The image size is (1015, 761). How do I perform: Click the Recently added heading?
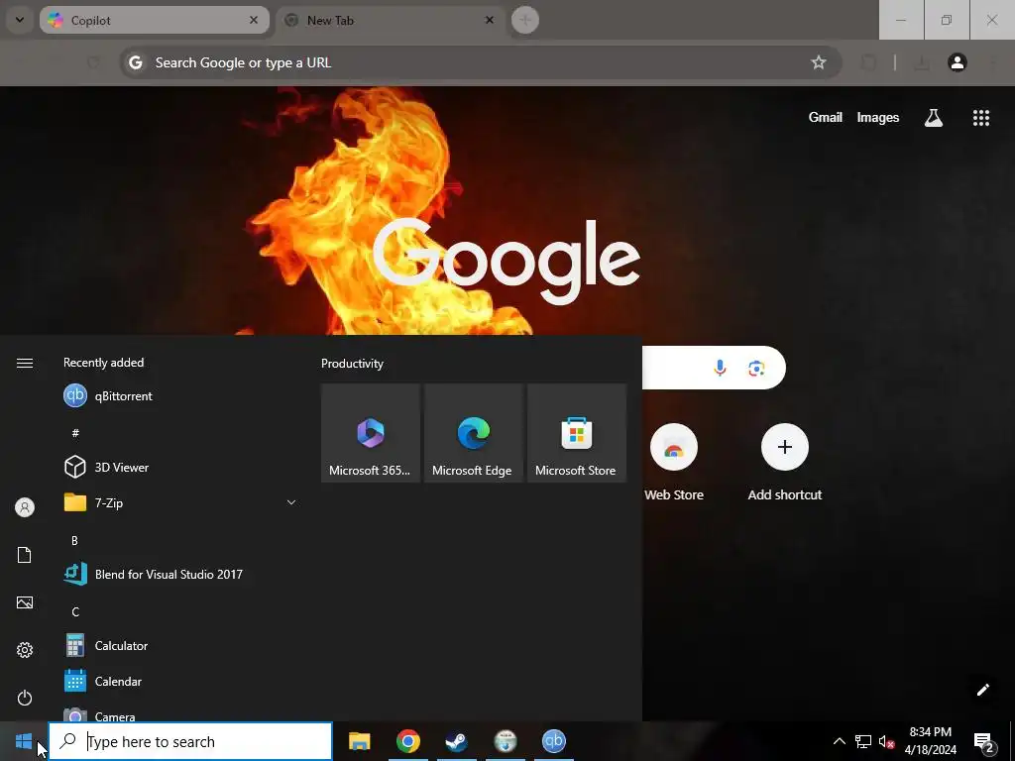click(103, 363)
